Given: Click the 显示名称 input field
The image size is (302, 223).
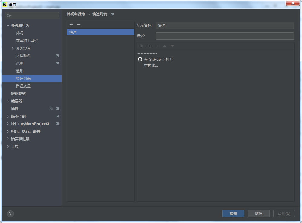Looking at the screenshot, I should click(225, 25).
